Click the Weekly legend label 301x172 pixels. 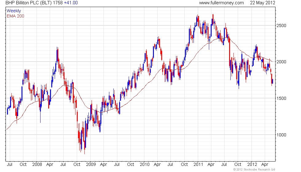14,11
